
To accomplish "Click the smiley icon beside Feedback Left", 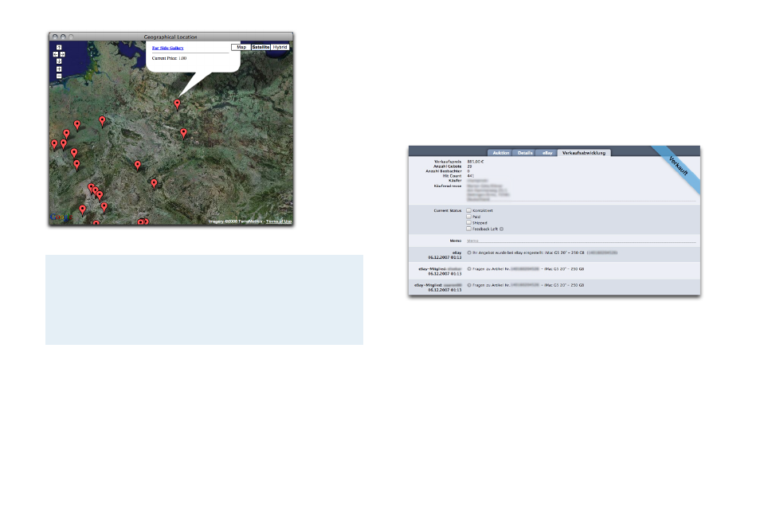I will (x=501, y=229).
